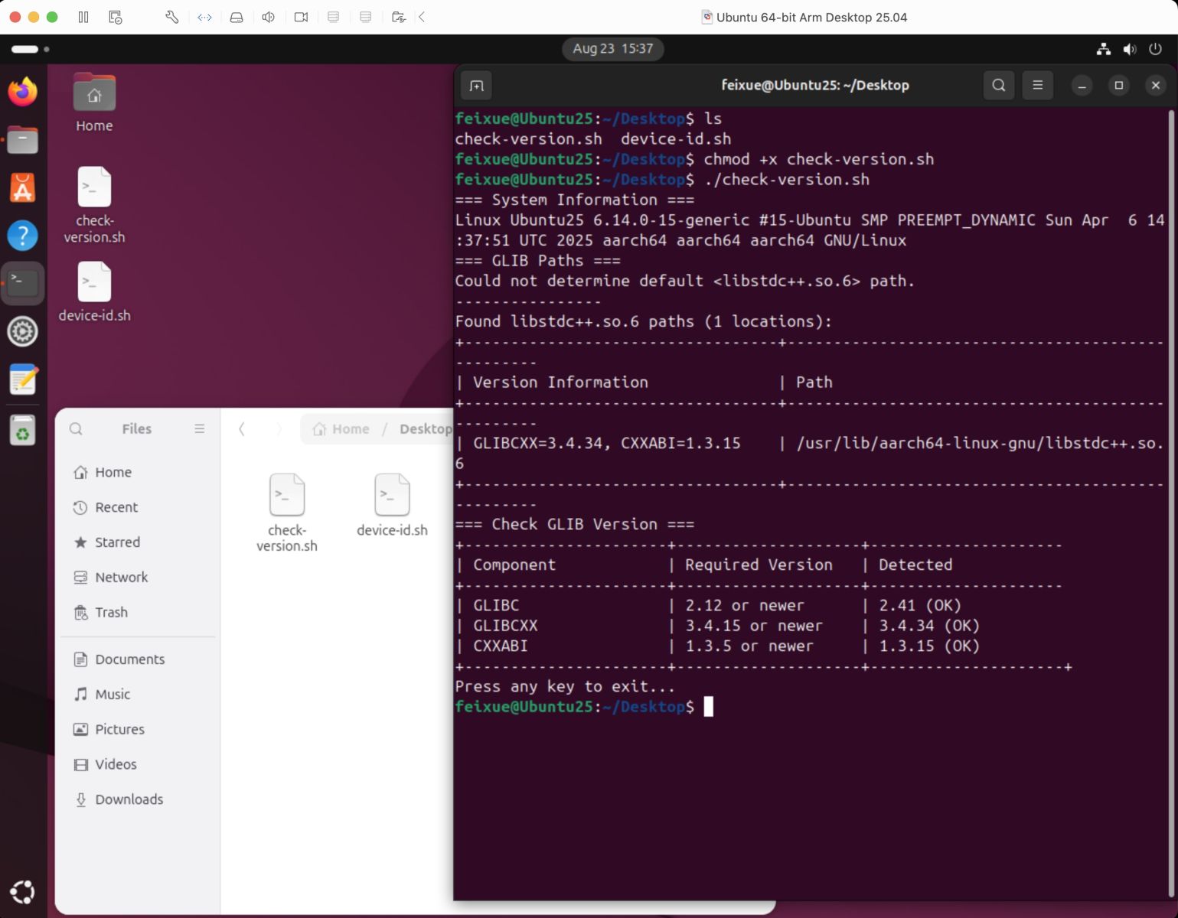Open a new terminal tab
This screenshot has width=1178, height=918.
[476, 86]
